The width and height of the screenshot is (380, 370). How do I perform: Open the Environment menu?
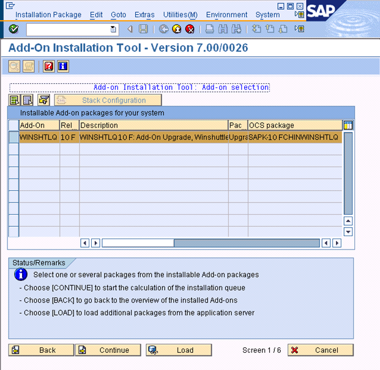226,15
